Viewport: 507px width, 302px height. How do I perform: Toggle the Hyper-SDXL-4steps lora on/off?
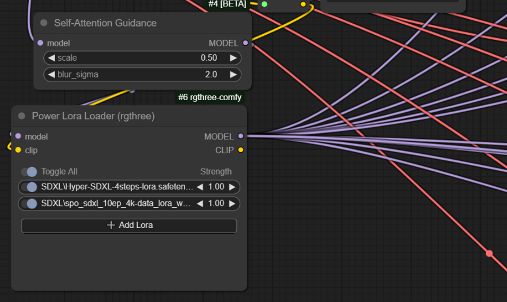pos(29,187)
